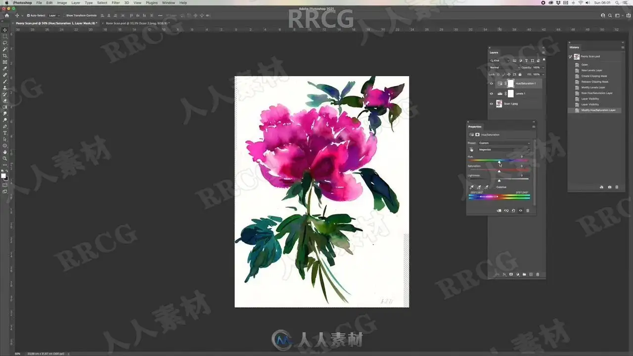The image size is (633, 356).
Task: Switch to the Peony Scan.psd tab
Action: click(56, 23)
